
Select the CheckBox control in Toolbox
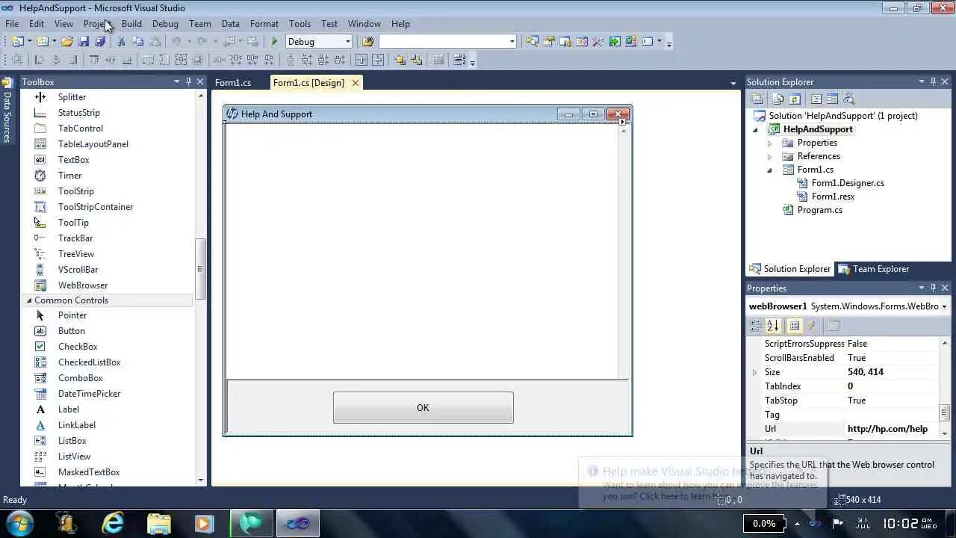78,347
